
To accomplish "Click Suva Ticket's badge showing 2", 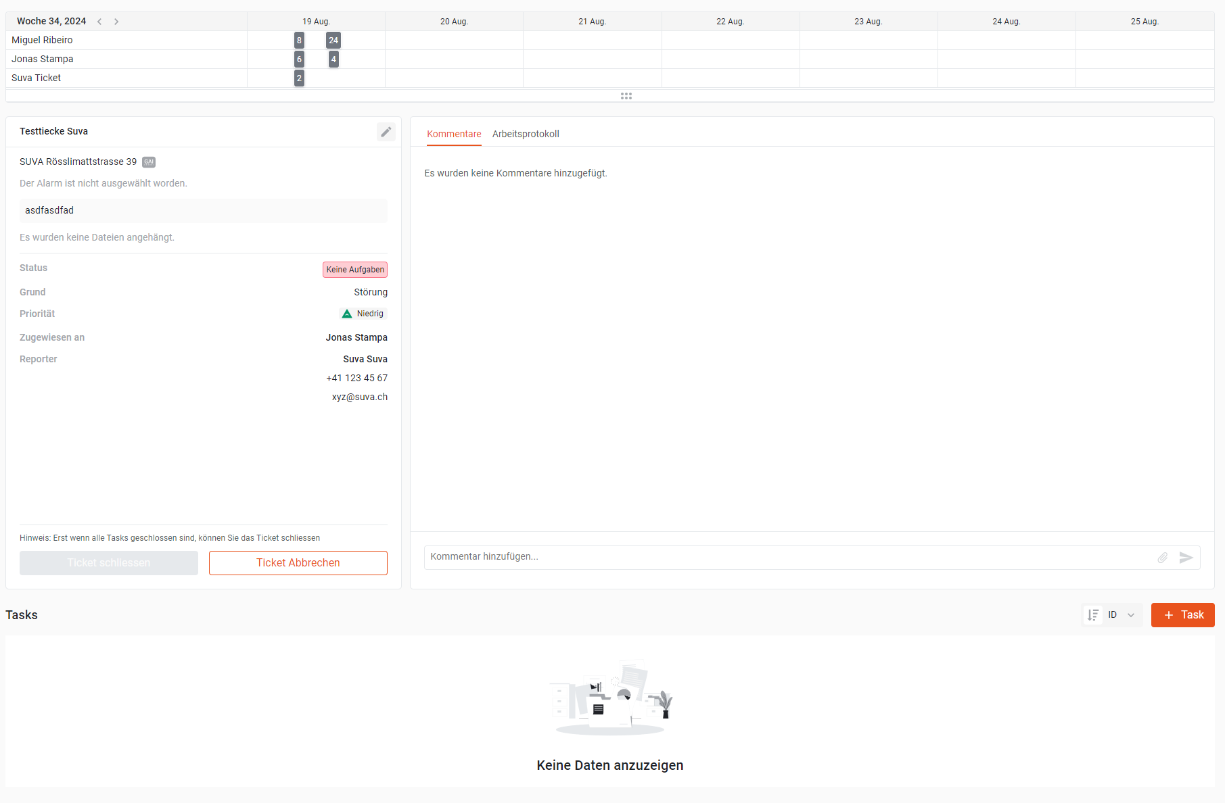I will coord(299,78).
